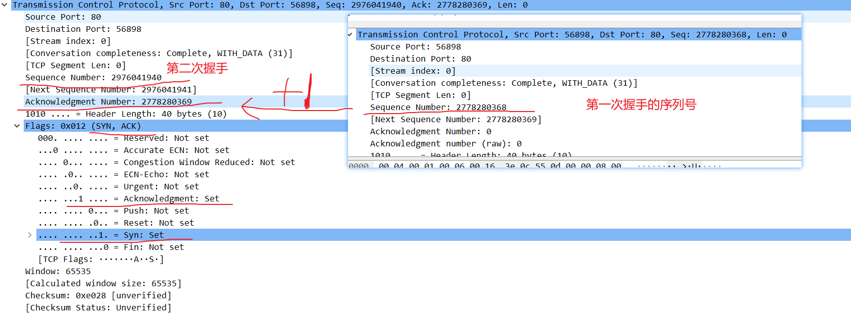The width and height of the screenshot is (851, 316).
Task: Select Source Port: 56898 row
Action: (415, 47)
